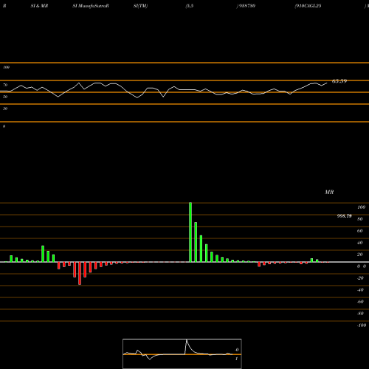
Task: Click the ')938739' code in header
Action: coord(246,6)
